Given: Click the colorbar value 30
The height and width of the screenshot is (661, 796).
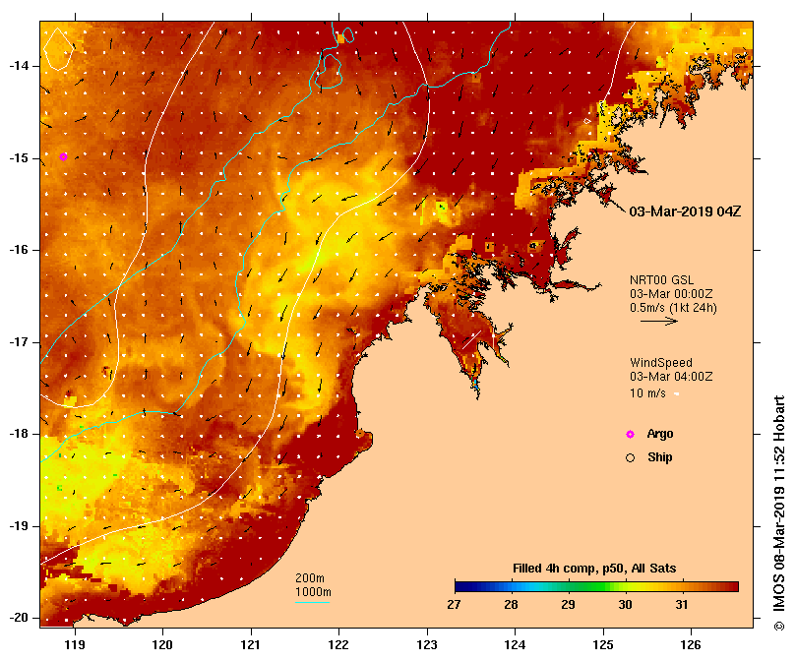Looking at the screenshot, I should click(x=625, y=605).
